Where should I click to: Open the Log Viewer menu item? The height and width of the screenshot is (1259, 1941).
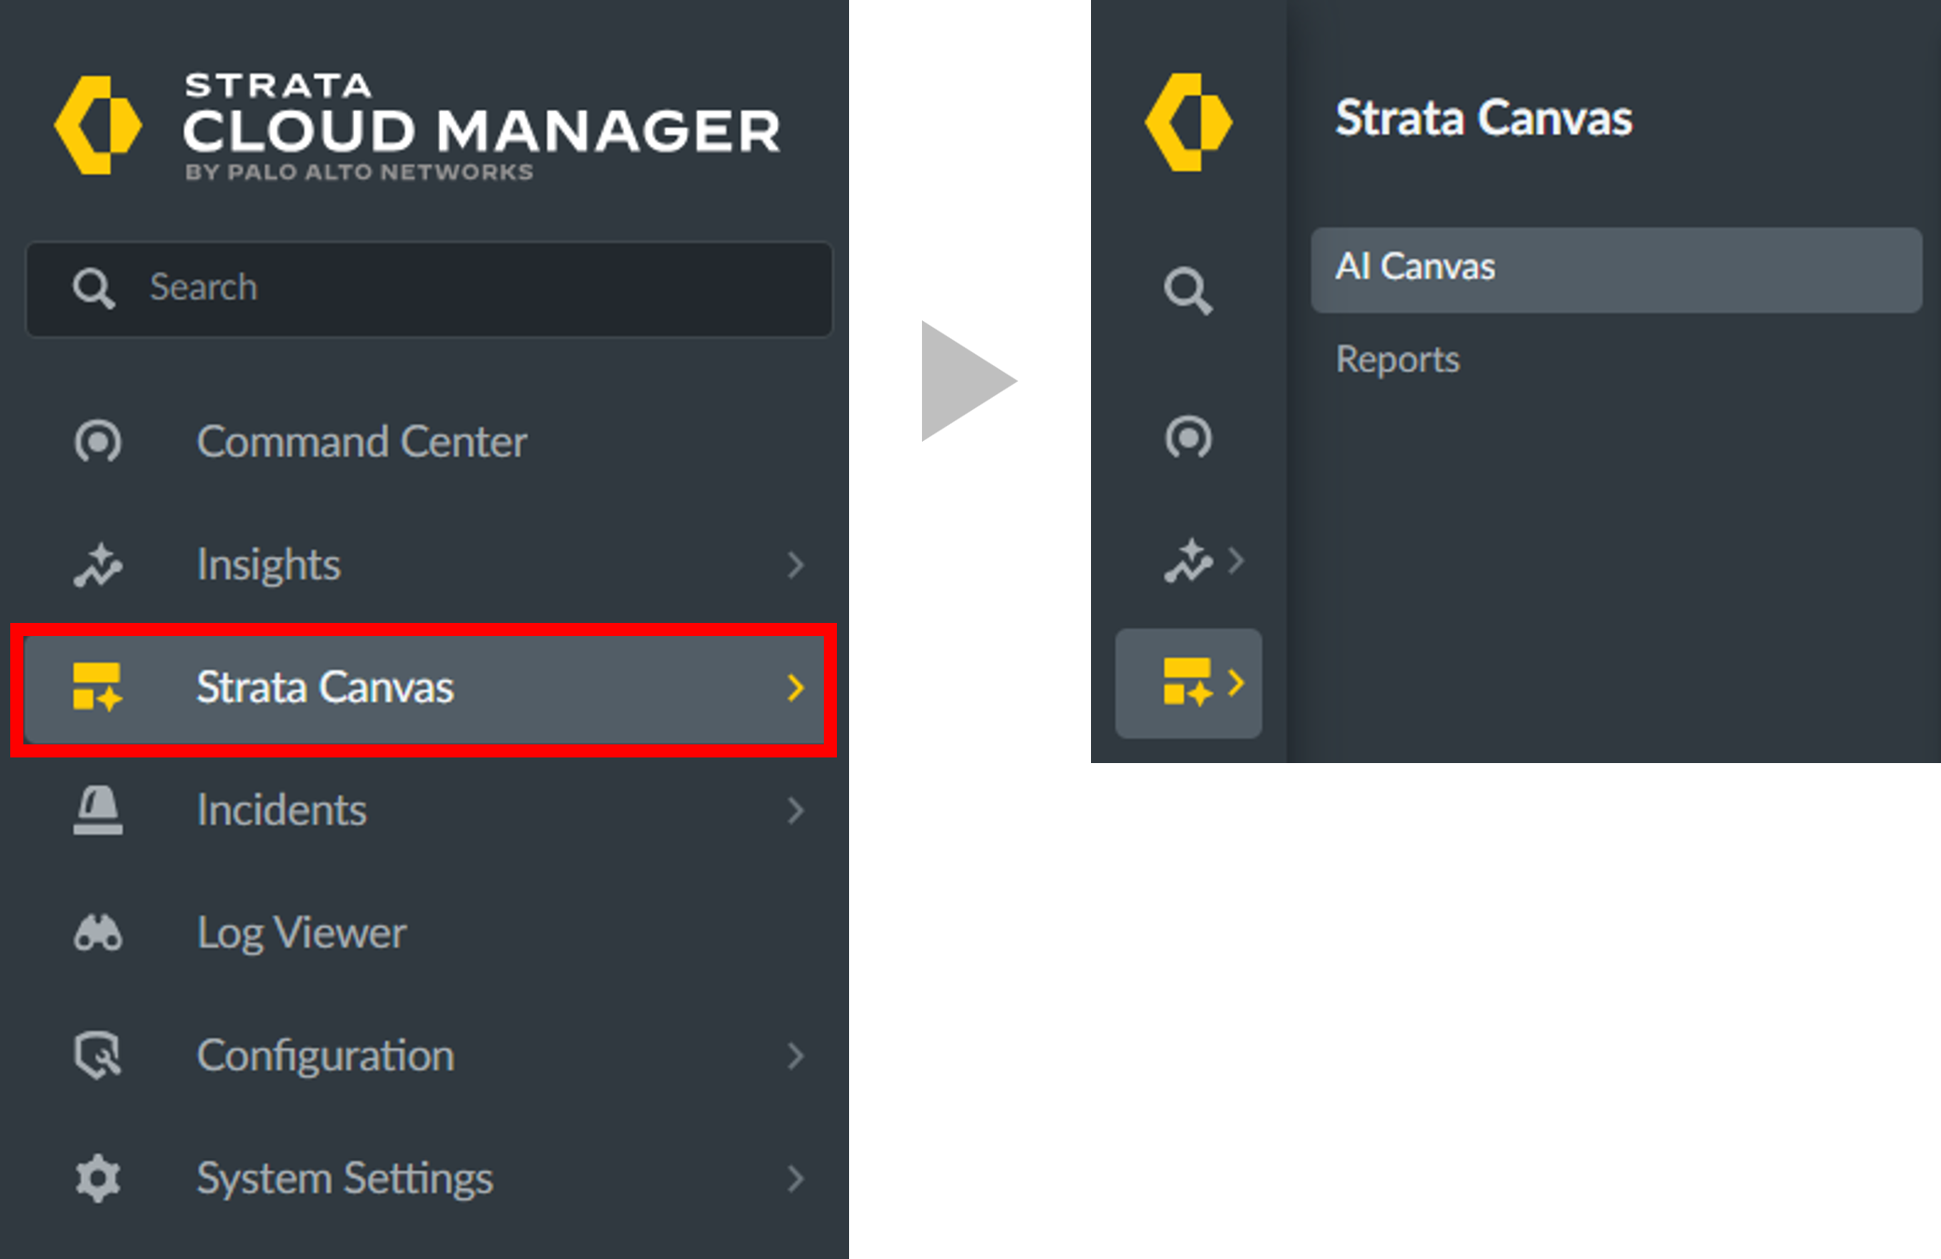click(x=302, y=933)
